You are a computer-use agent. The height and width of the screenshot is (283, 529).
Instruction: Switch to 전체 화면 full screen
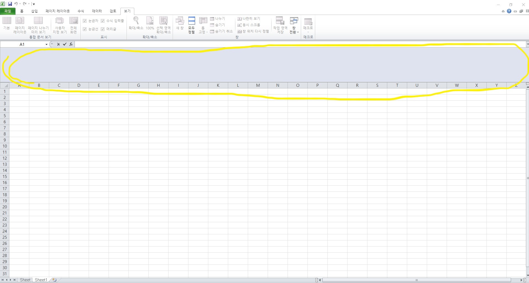(x=73, y=25)
